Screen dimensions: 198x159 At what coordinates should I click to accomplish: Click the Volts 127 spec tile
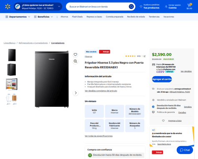pyautogui.click(x=94, y=111)
